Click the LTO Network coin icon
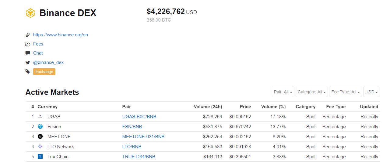This screenshot has height=164, width=390. tap(40, 147)
